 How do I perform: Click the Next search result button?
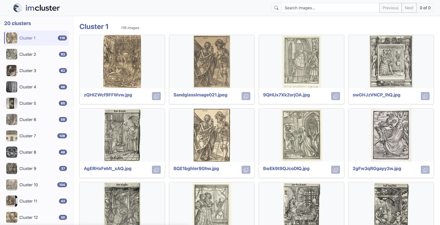pyautogui.click(x=409, y=8)
